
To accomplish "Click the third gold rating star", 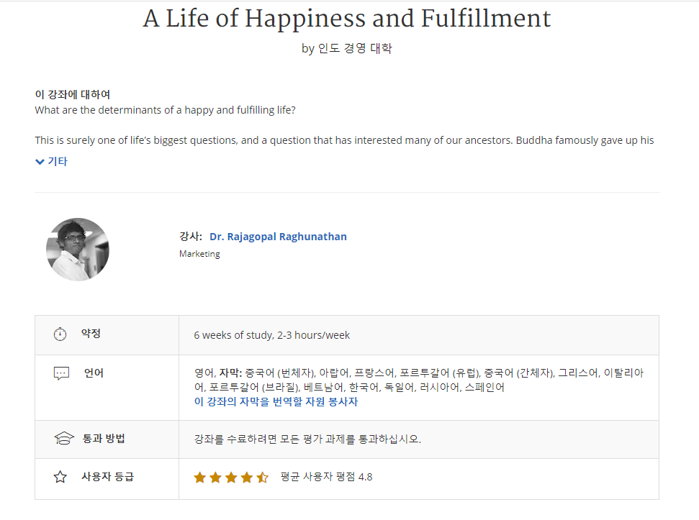I will (x=231, y=478).
